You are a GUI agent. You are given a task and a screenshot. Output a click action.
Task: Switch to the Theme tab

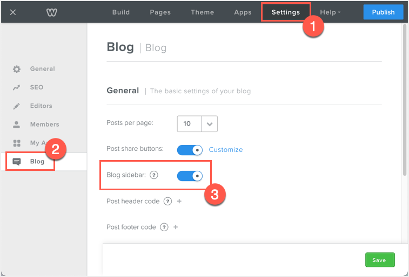pyautogui.click(x=203, y=12)
